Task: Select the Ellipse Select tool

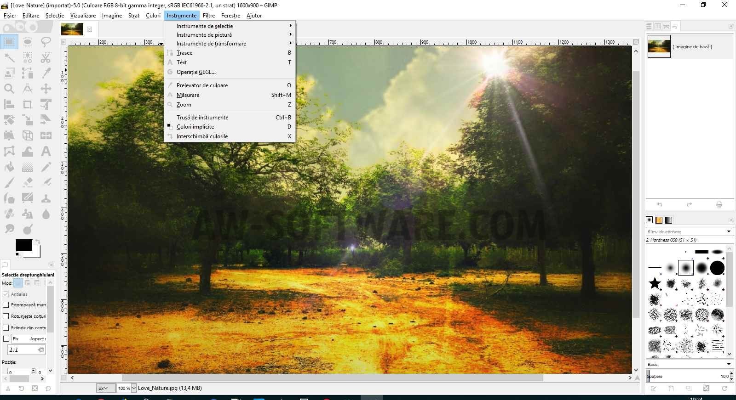Action: click(x=27, y=42)
